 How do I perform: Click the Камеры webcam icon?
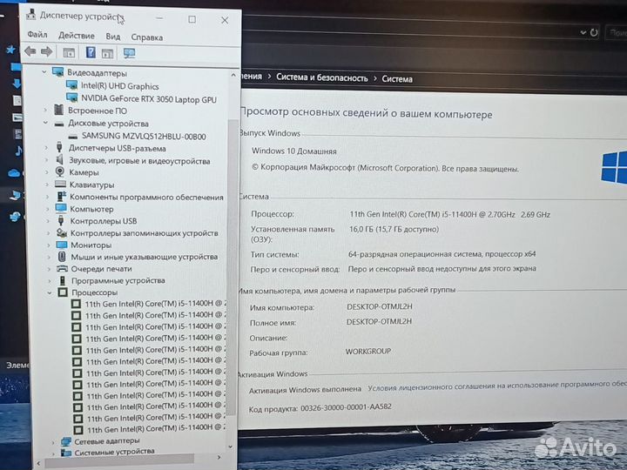click(x=60, y=171)
